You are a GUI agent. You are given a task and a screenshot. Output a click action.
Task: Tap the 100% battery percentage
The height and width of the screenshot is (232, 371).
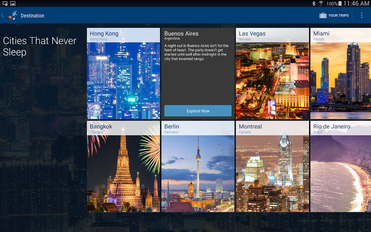tap(332, 4)
